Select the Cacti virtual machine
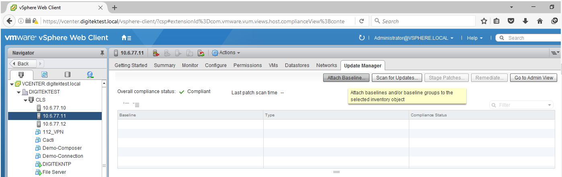 45,140
